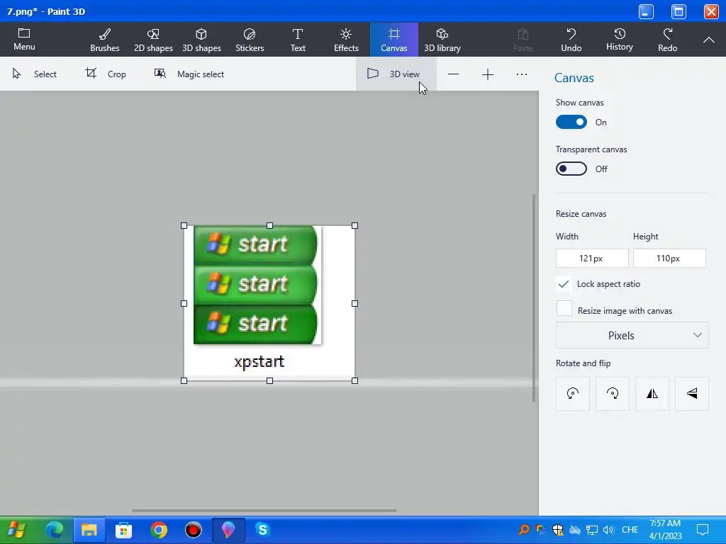Open the more options ellipsis menu

(x=521, y=74)
